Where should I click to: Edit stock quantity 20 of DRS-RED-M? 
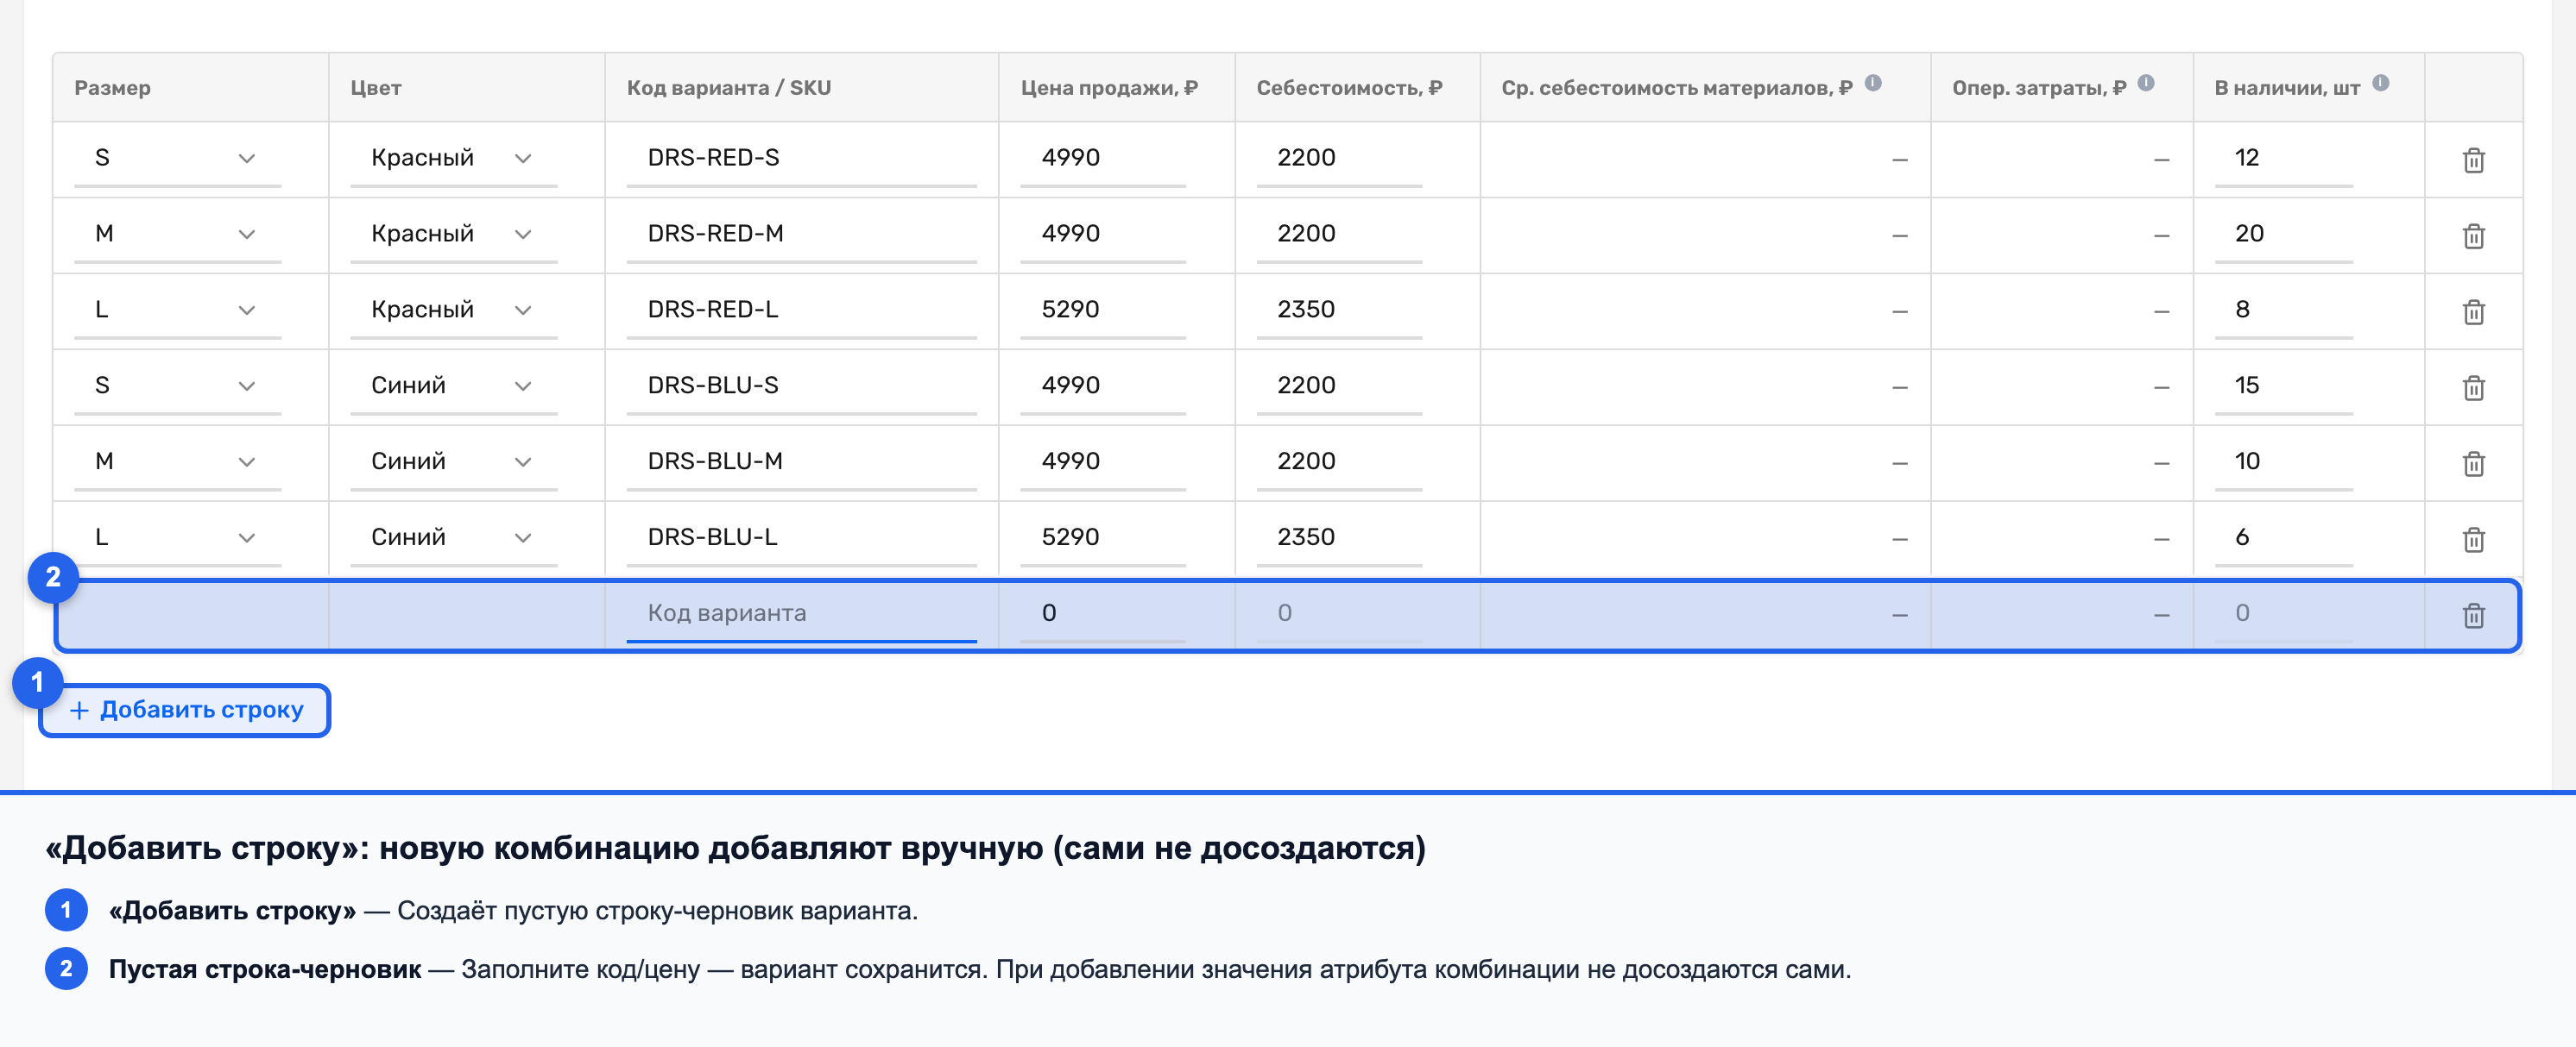(x=2284, y=234)
